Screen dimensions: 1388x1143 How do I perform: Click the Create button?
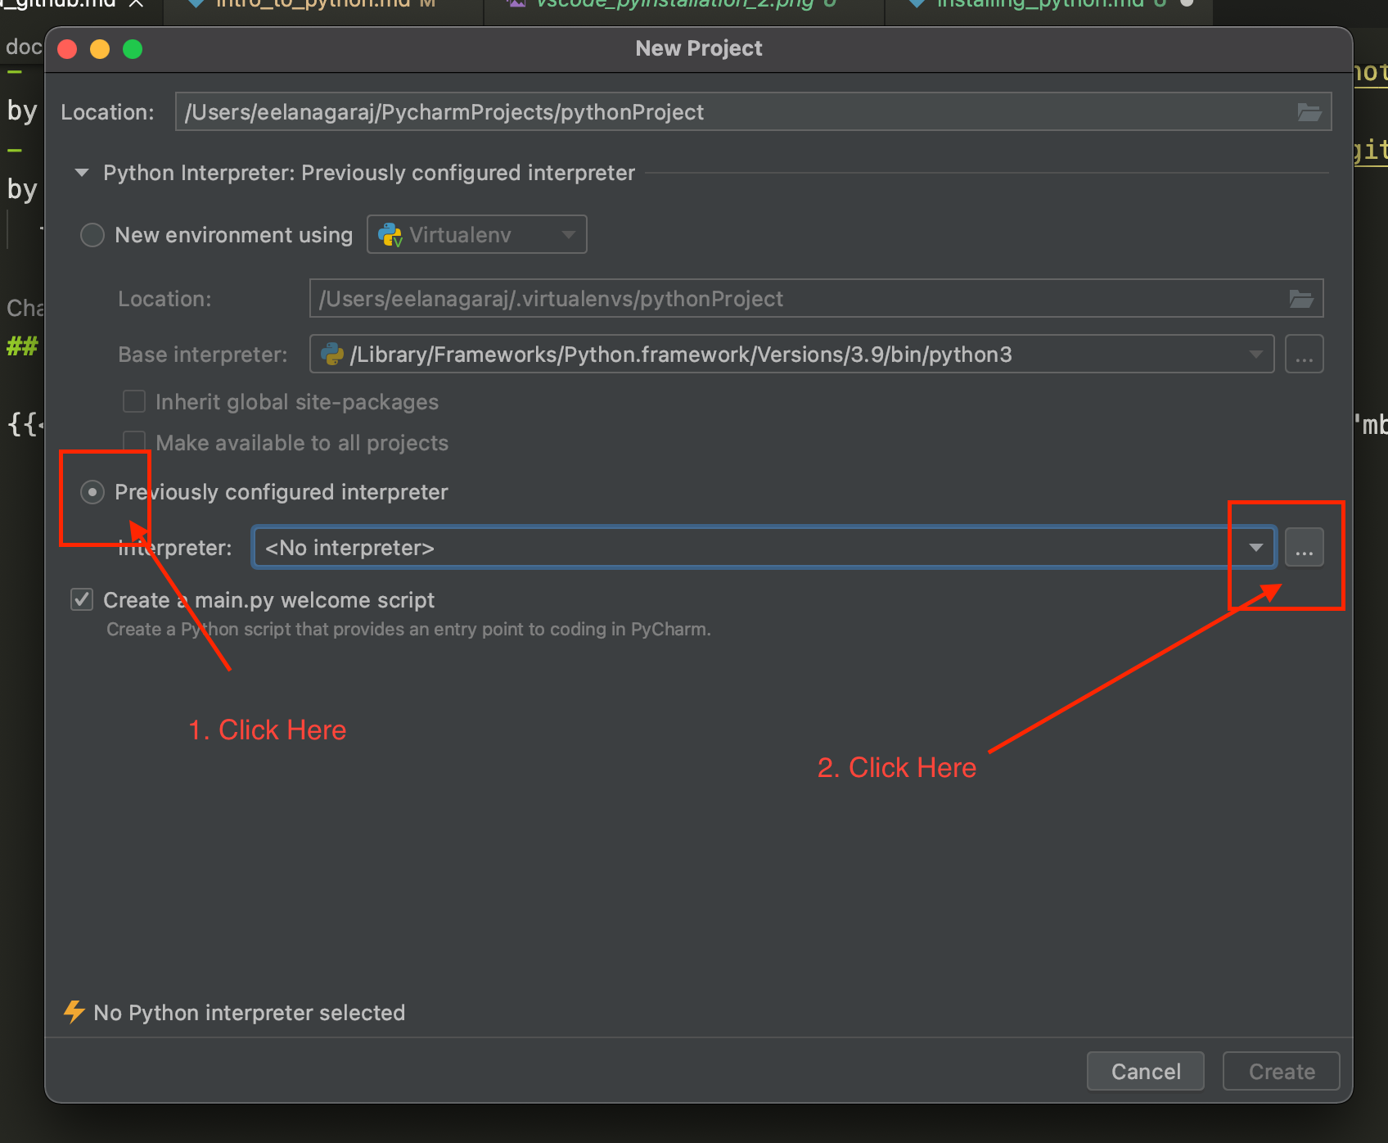[x=1282, y=1071]
